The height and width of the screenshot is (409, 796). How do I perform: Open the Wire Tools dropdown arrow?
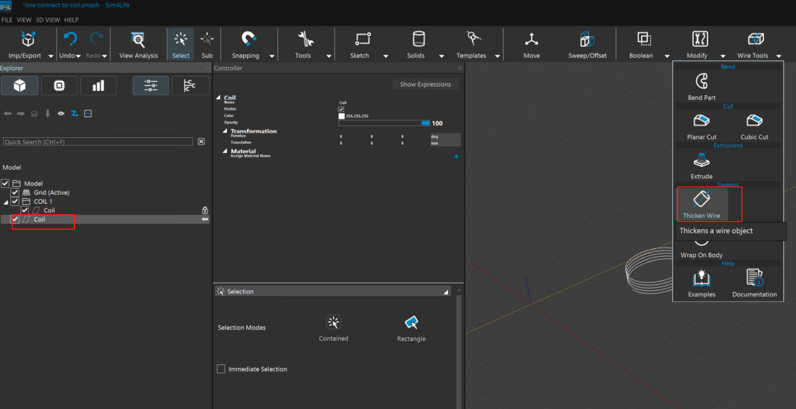pos(778,56)
